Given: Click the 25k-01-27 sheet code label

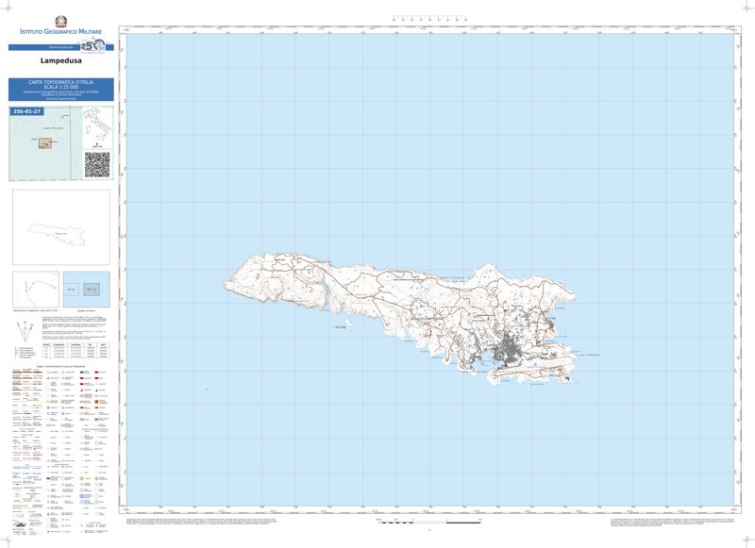Looking at the screenshot, I should (x=27, y=111).
